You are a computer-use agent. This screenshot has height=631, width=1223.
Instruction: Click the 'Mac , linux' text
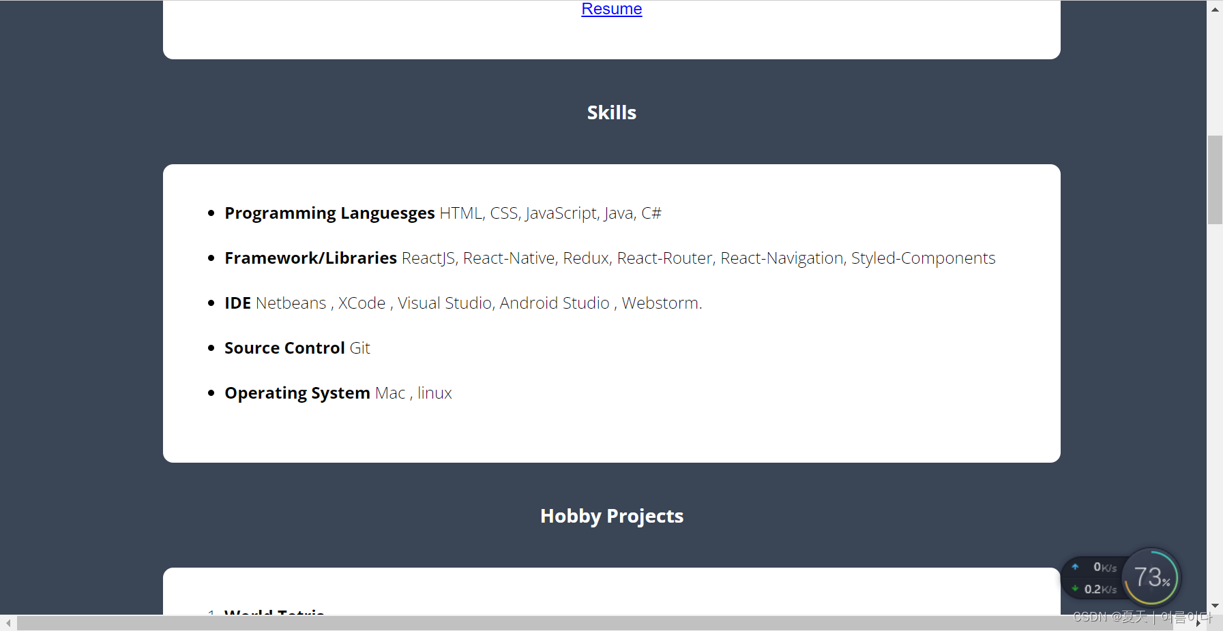[413, 393]
